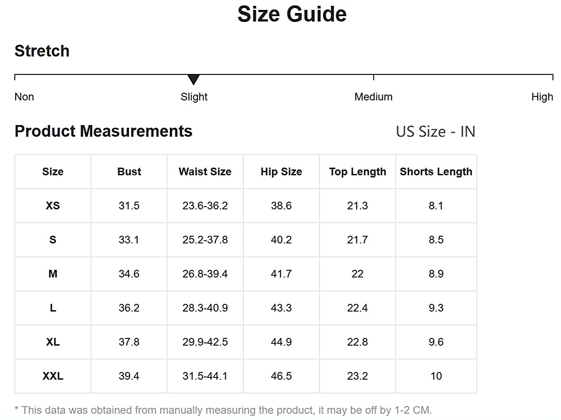Click the Bust column header
The width and height of the screenshot is (561, 420).
[x=129, y=172]
